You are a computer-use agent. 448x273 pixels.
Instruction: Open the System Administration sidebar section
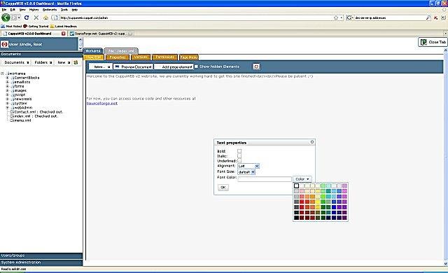coord(41,262)
